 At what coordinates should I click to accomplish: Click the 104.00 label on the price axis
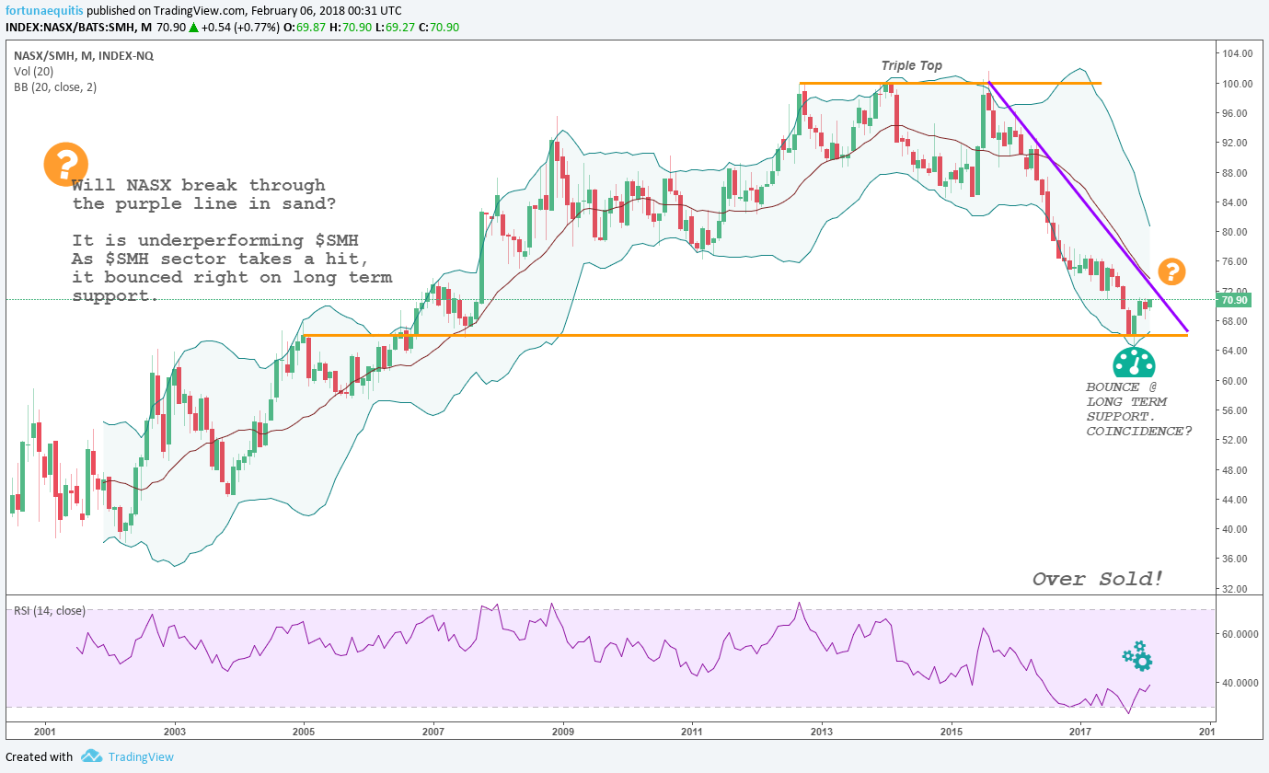(x=1237, y=54)
